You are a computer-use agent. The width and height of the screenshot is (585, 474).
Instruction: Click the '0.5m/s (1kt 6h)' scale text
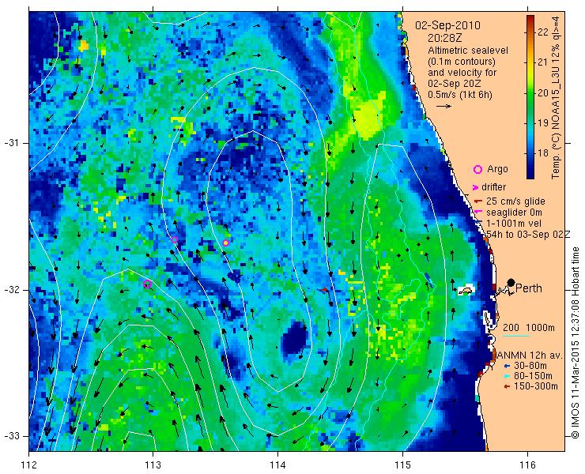[x=459, y=95]
